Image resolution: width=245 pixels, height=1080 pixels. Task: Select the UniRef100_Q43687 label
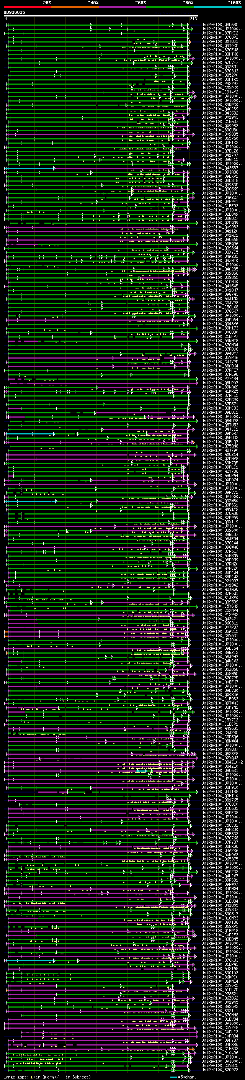click(x=220, y=168)
